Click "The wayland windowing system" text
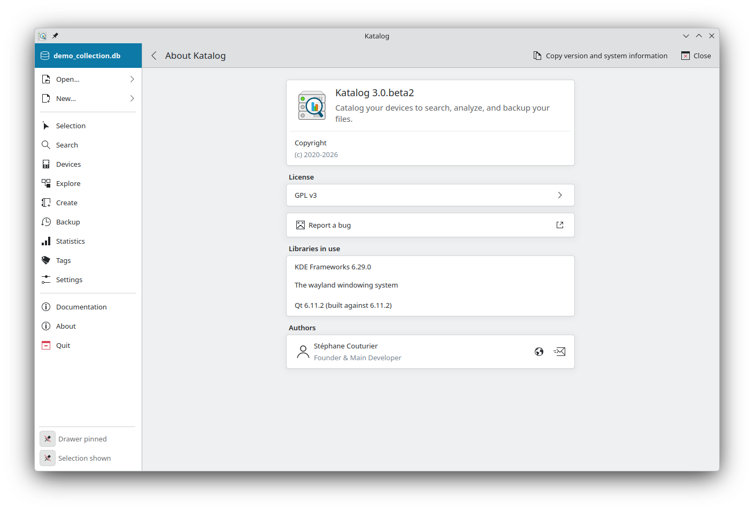 [x=346, y=285]
